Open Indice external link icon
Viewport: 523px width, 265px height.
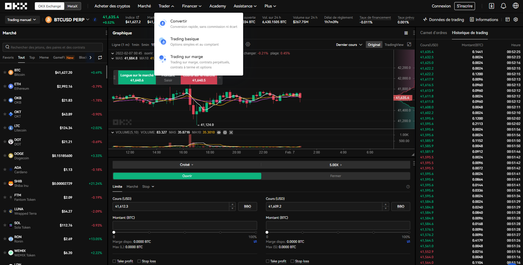[x=137, y=17]
